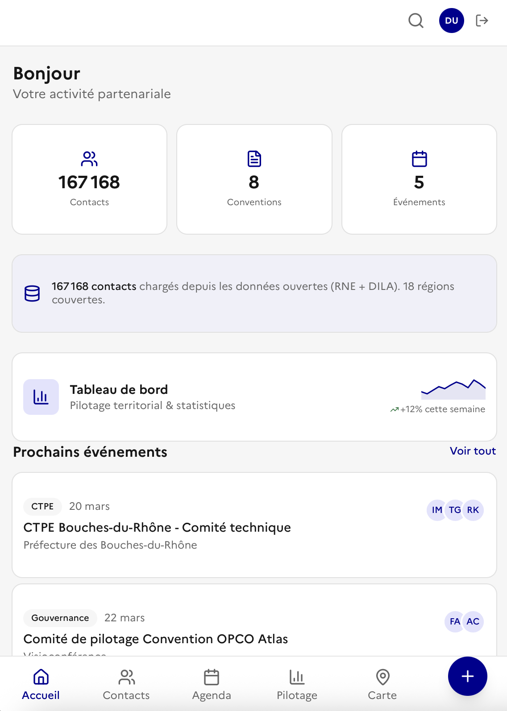The image size is (507, 711).
Task: Open the Agenda tab
Action: [212, 684]
